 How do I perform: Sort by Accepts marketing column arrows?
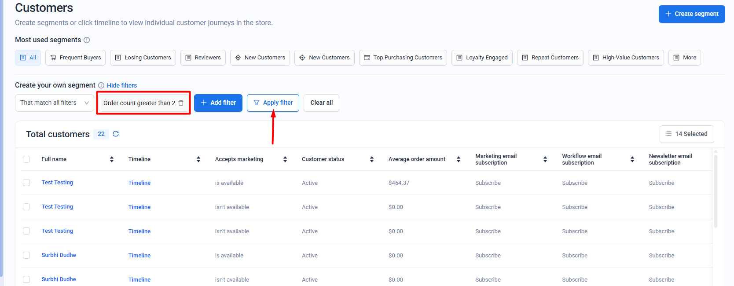point(285,159)
